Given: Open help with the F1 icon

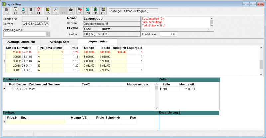Looking at the screenshot, I should click(x=15, y=11).
